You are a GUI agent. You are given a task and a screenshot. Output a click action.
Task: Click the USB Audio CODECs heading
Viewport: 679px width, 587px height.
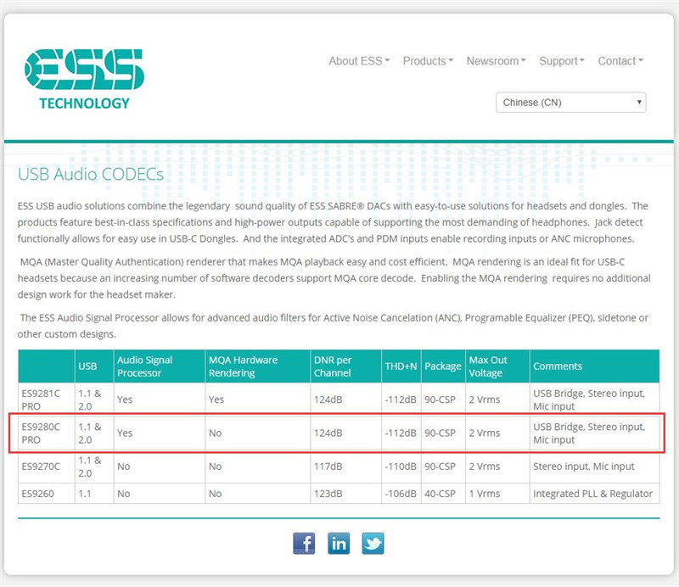tap(91, 174)
